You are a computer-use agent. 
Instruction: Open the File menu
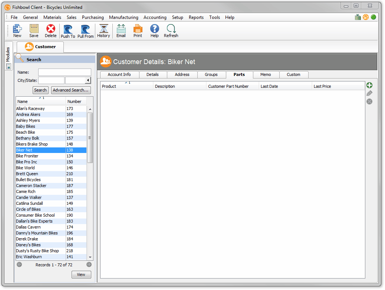(x=14, y=17)
